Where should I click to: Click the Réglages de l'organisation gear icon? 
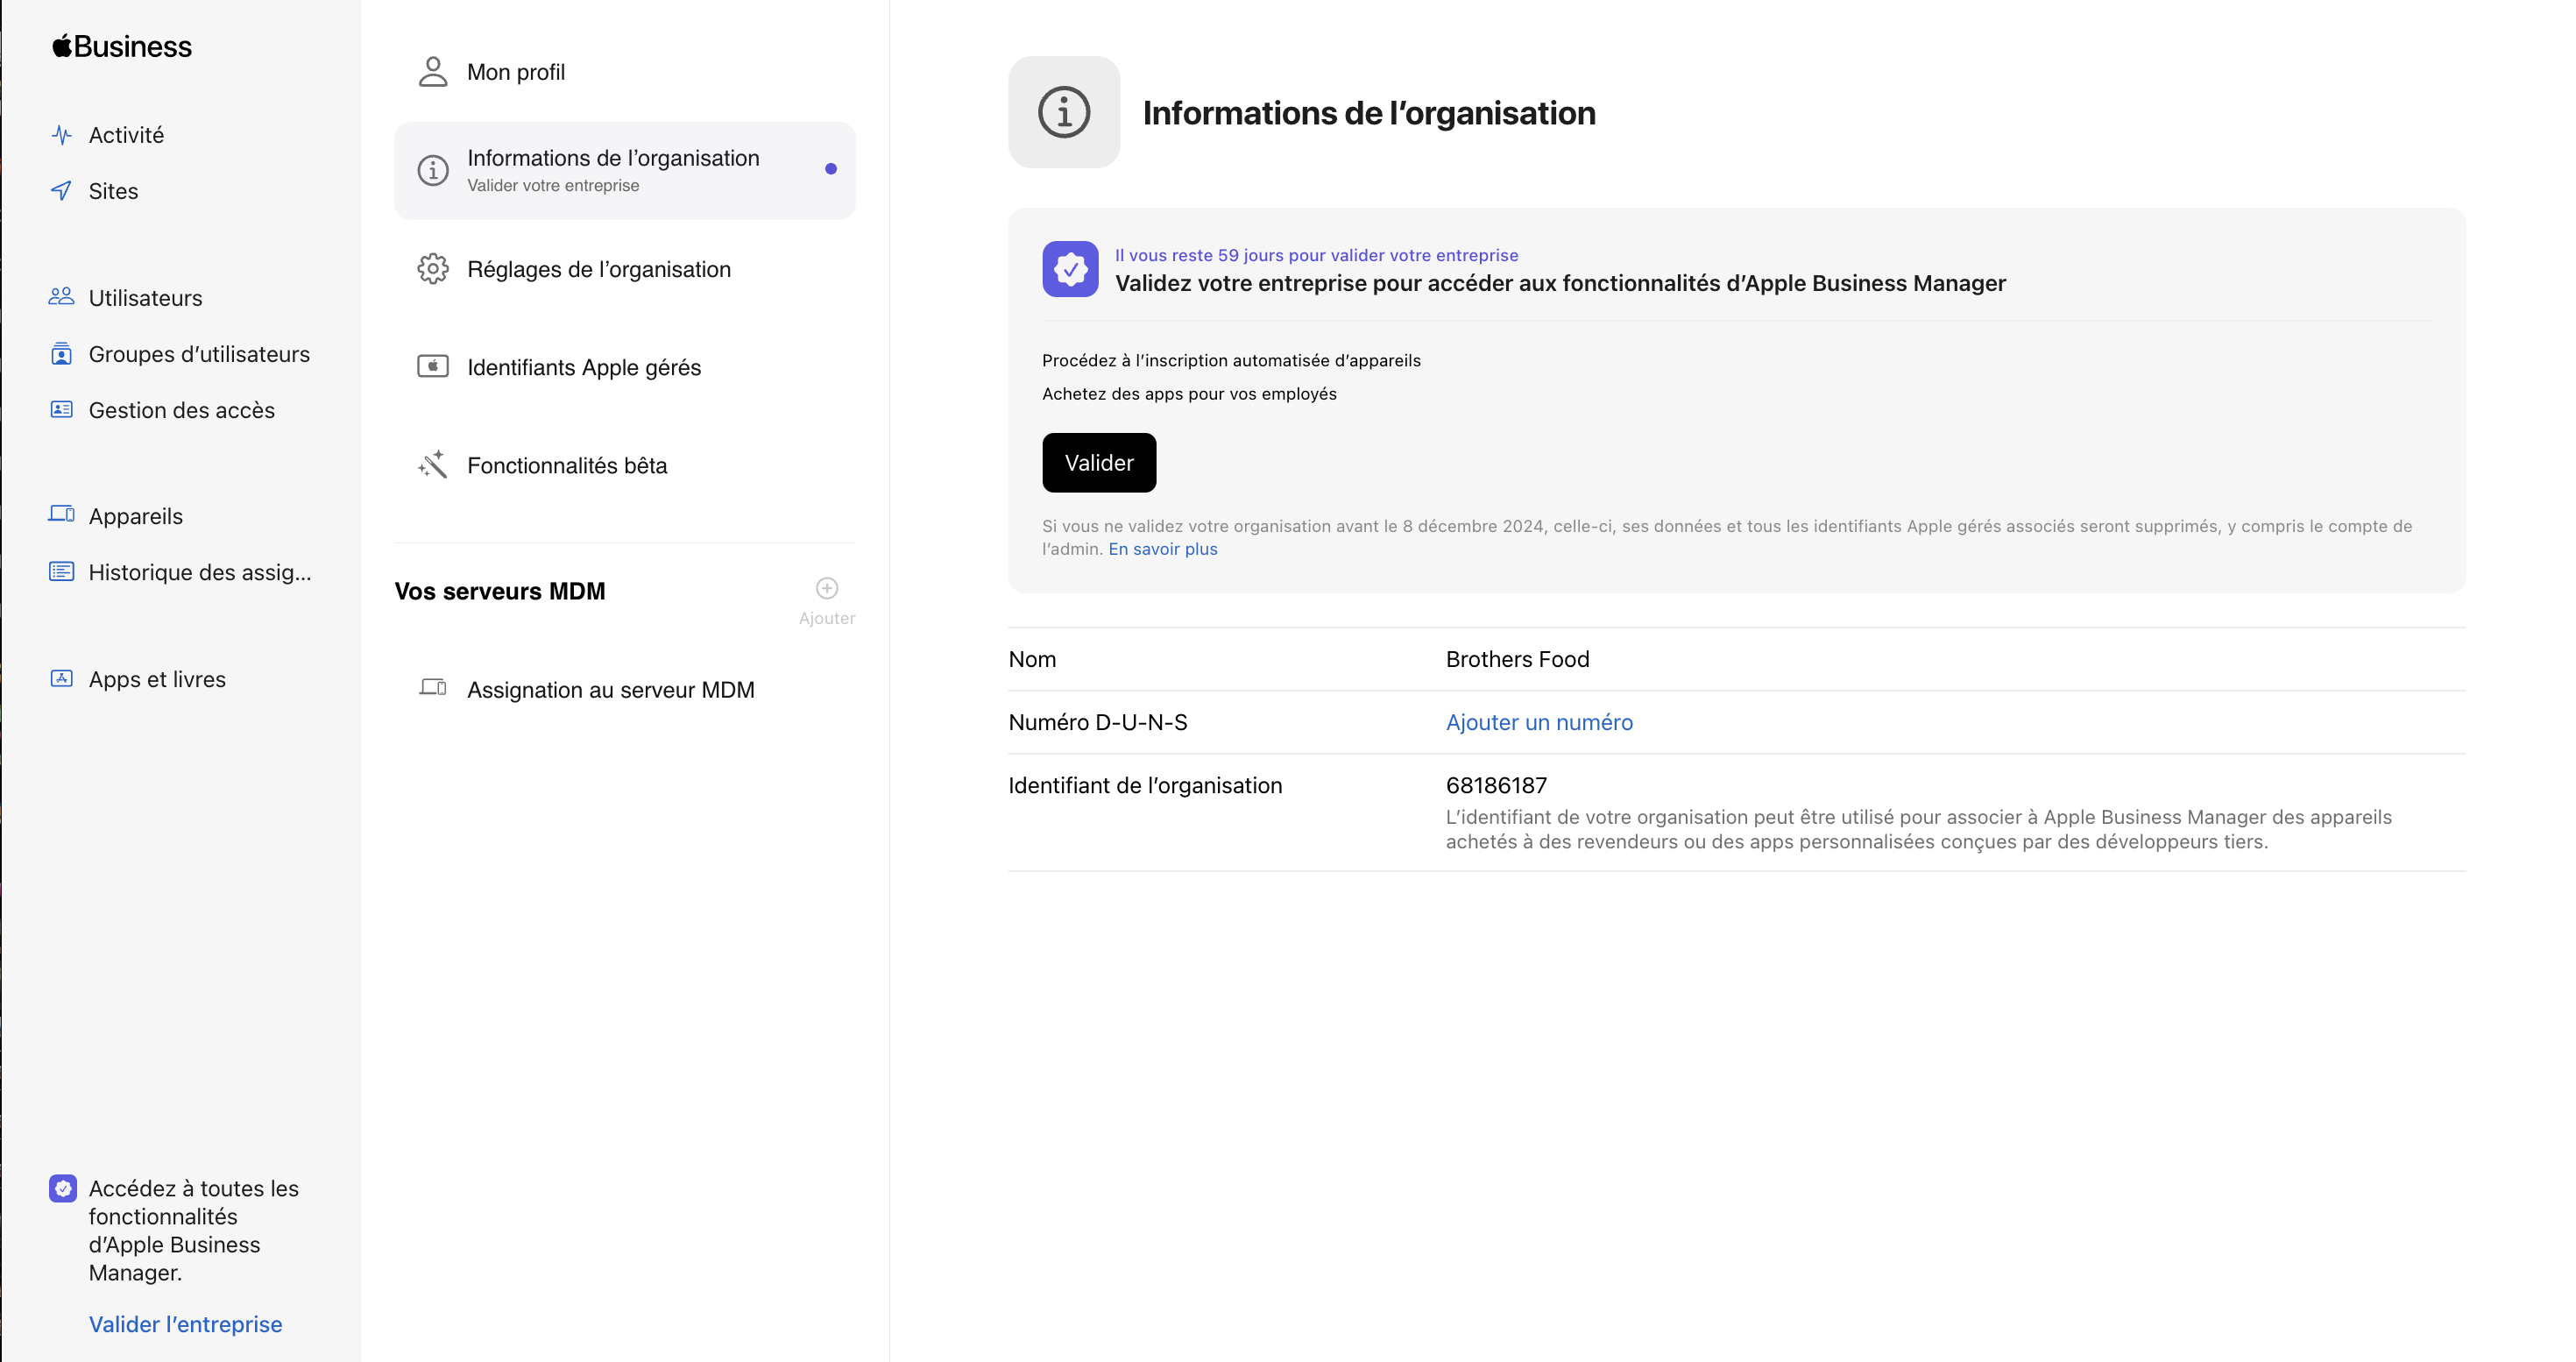(x=433, y=269)
